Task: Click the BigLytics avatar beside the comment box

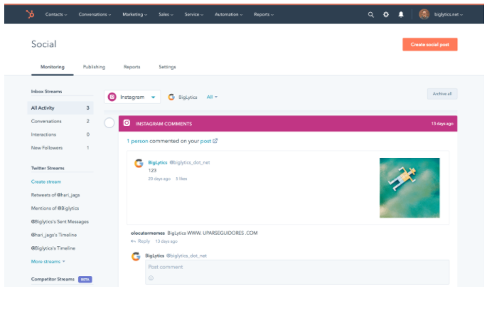Action: tap(136, 256)
